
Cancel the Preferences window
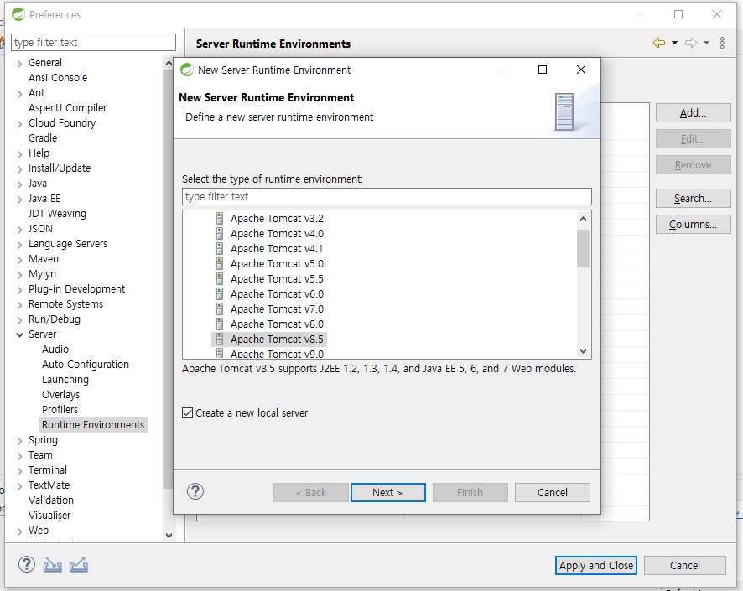pos(684,565)
